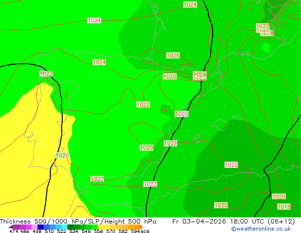Viewport: 301px width, 233px height.
Task: Click the 582 value under the legend
Action: coord(123,231)
